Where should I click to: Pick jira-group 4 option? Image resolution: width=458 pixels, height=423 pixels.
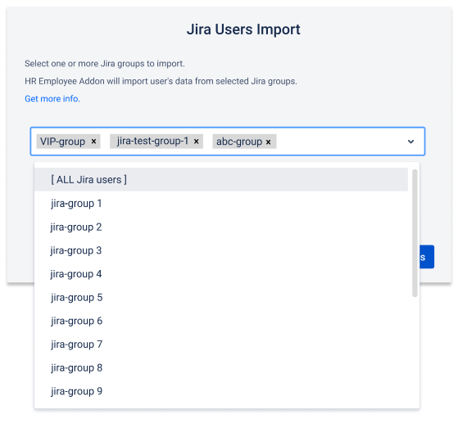pyautogui.click(x=221, y=274)
